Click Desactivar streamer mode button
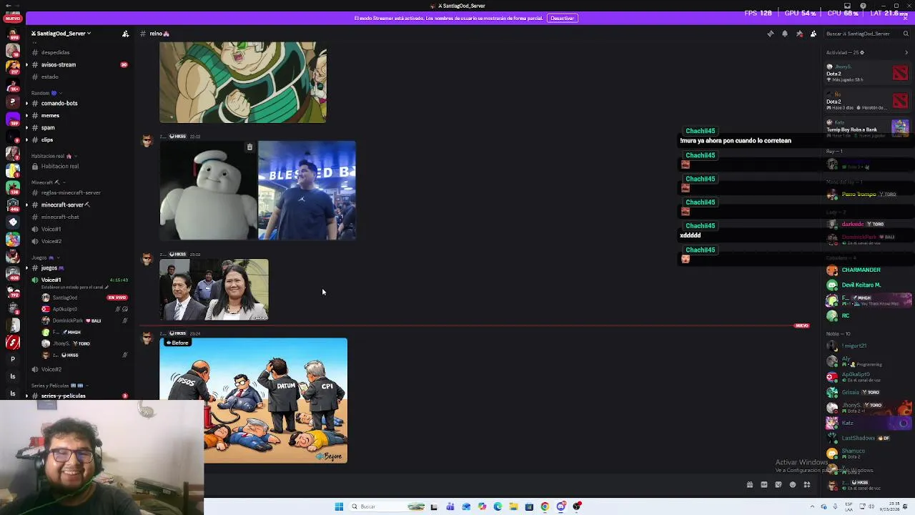915x515 pixels. 562,18
